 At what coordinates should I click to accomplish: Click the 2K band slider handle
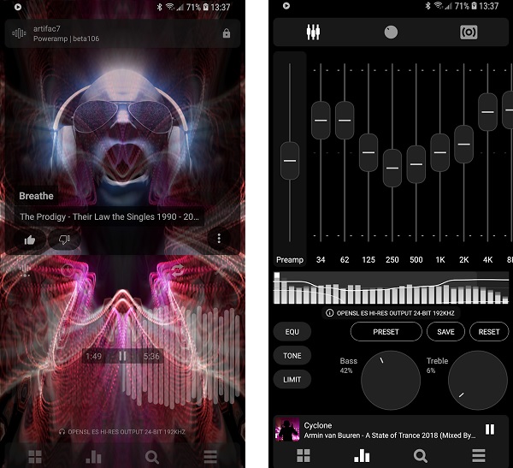(x=464, y=144)
